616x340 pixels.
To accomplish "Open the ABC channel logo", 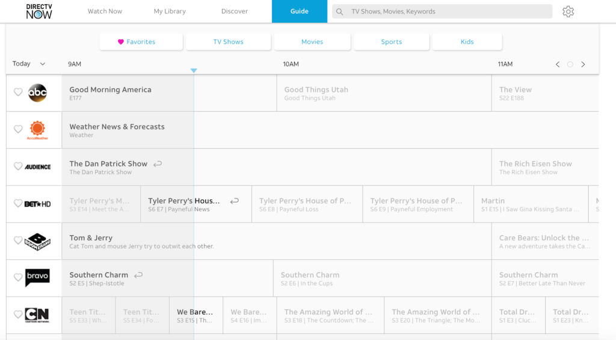I will (x=37, y=93).
